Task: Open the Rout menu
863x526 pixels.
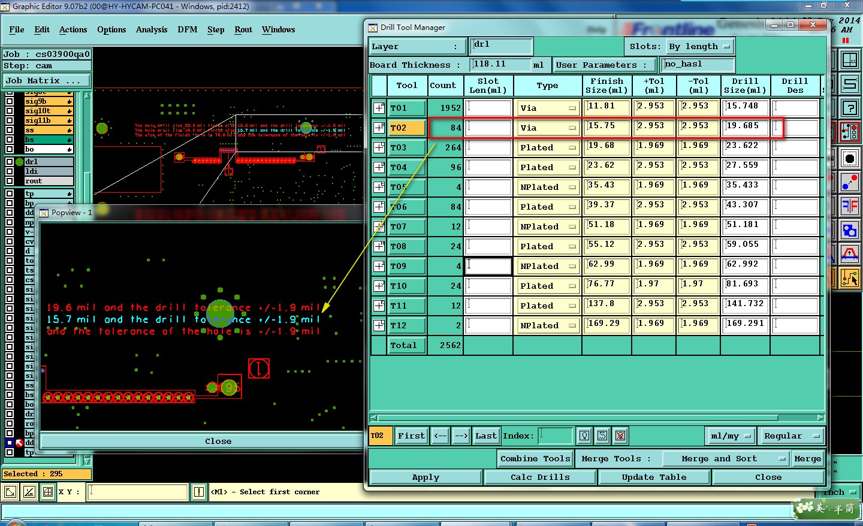Action: [x=243, y=29]
